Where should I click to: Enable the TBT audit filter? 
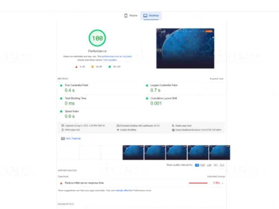215,165
